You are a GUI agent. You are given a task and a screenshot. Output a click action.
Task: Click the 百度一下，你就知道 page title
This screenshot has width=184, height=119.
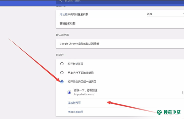pos(86,90)
